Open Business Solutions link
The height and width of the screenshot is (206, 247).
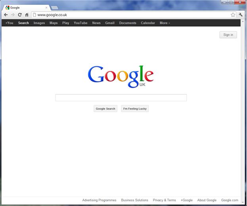(x=134, y=200)
